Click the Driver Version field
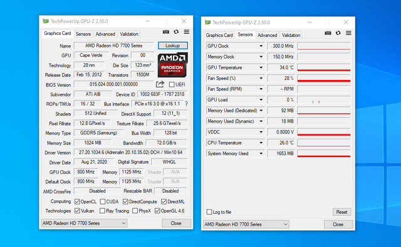This screenshot has height=247, width=401. (x=131, y=153)
